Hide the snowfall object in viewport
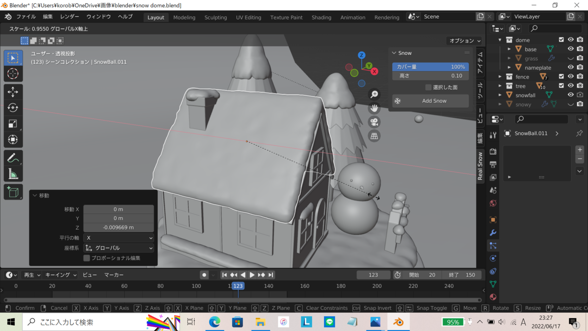 click(x=570, y=95)
